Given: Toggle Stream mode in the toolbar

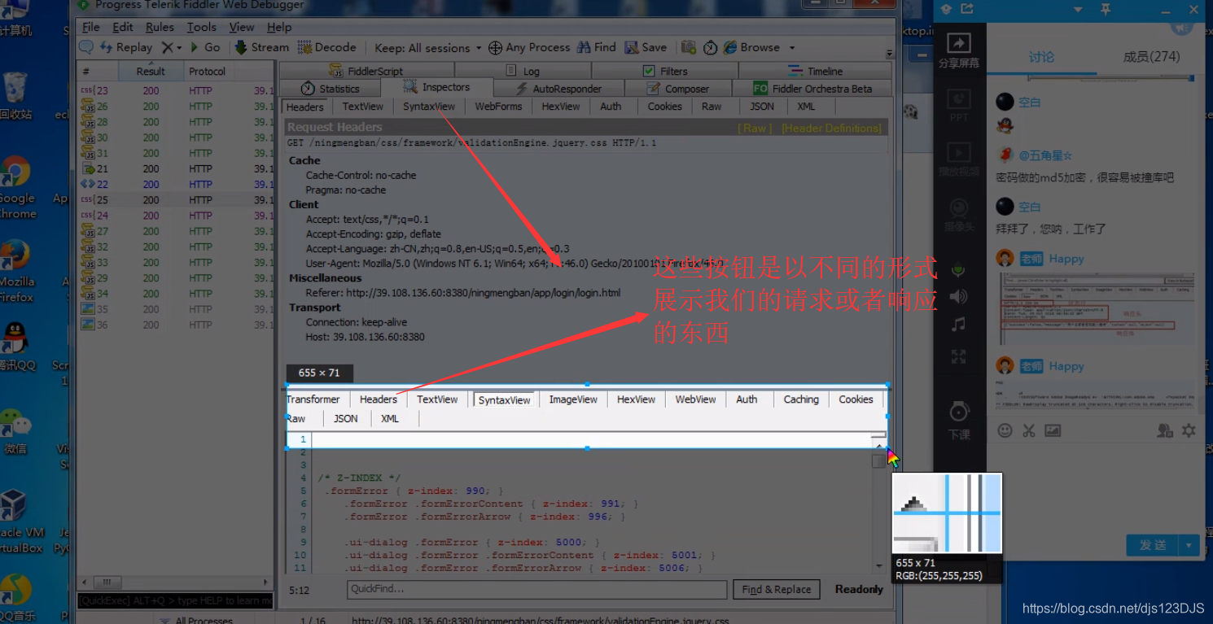Looking at the screenshot, I should point(261,48).
